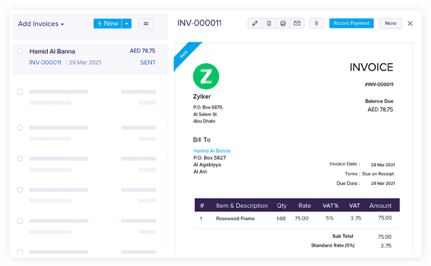Viewport: 431px width, 266px height.
Task: Click the Abu Dhabi address line
Action: tap(204, 121)
